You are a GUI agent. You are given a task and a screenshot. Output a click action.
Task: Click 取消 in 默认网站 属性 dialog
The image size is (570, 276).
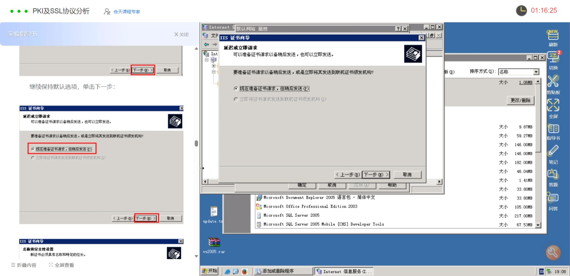tap(332, 186)
